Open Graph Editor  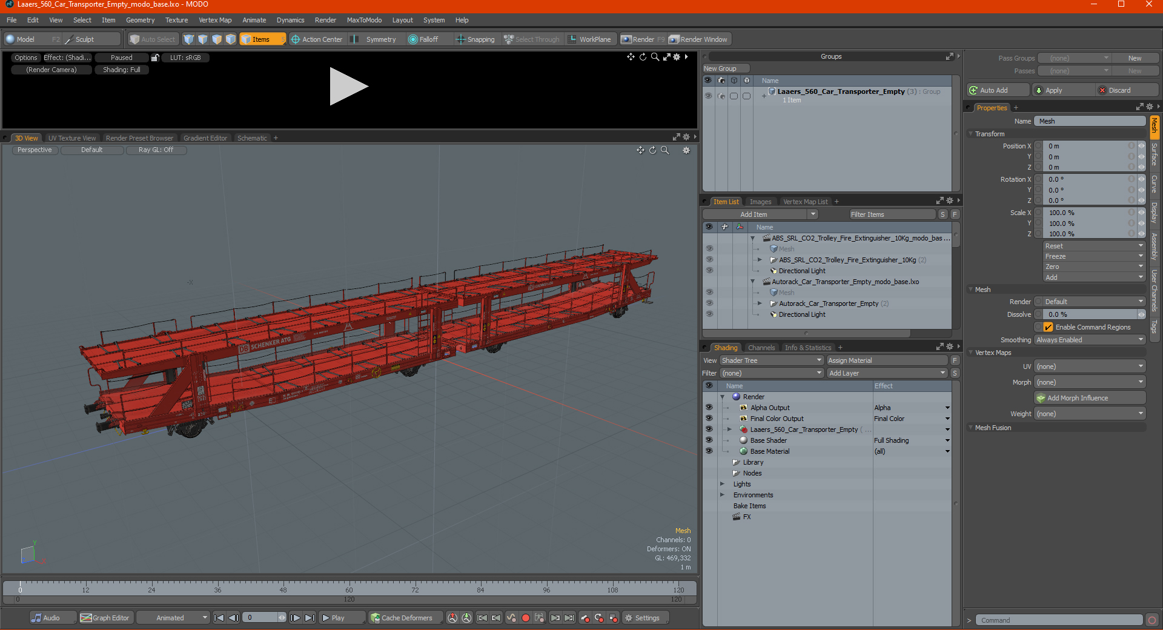point(105,618)
